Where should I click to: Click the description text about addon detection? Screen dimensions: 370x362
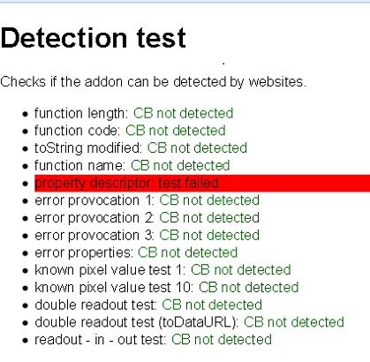154,81
